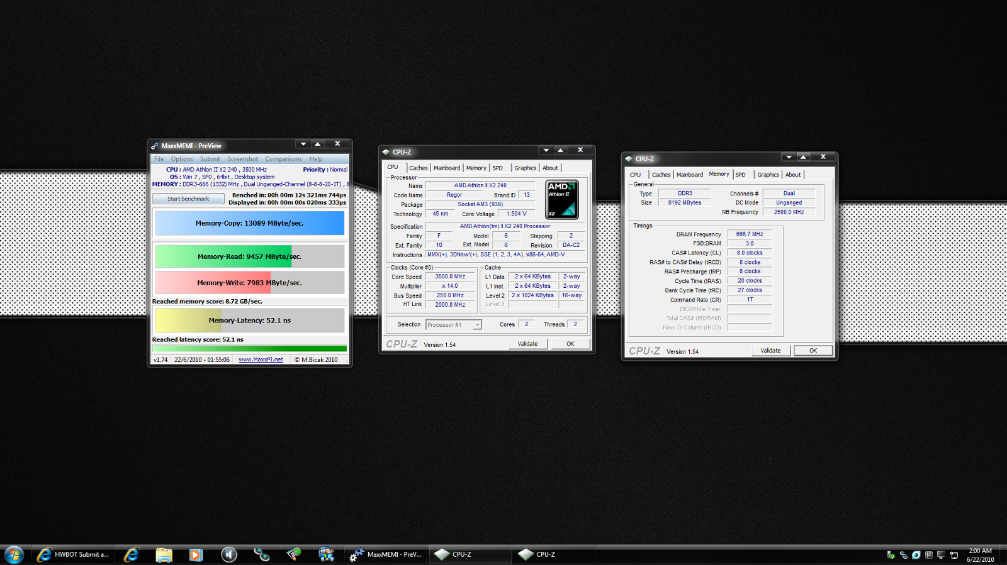Click the AMD Athlon II logo in CPU-Z

(562, 200)
